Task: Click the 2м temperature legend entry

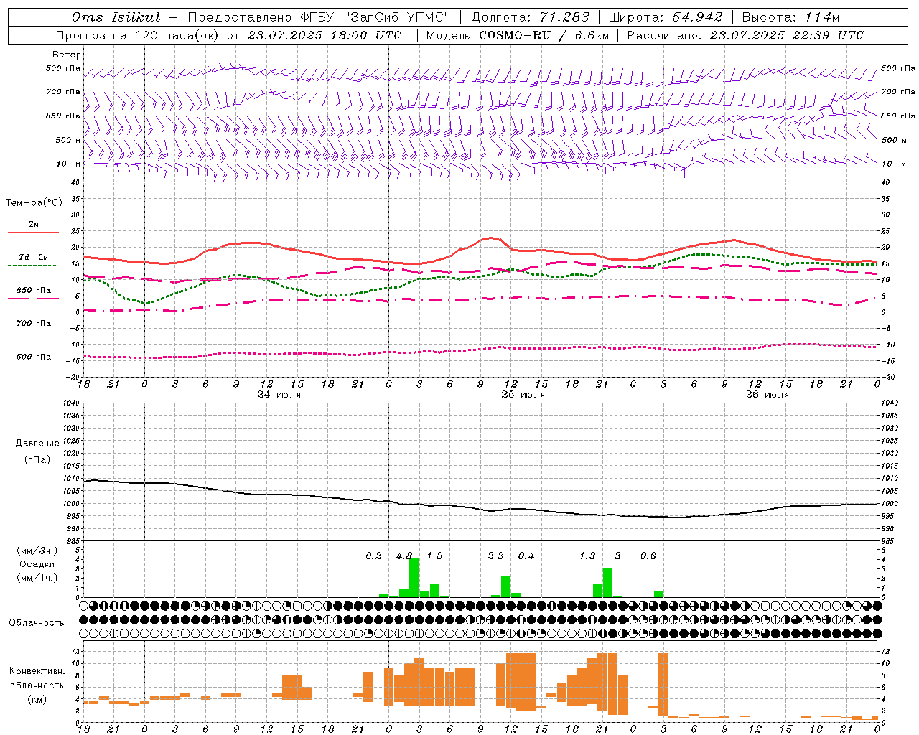Action: point(34,225)
